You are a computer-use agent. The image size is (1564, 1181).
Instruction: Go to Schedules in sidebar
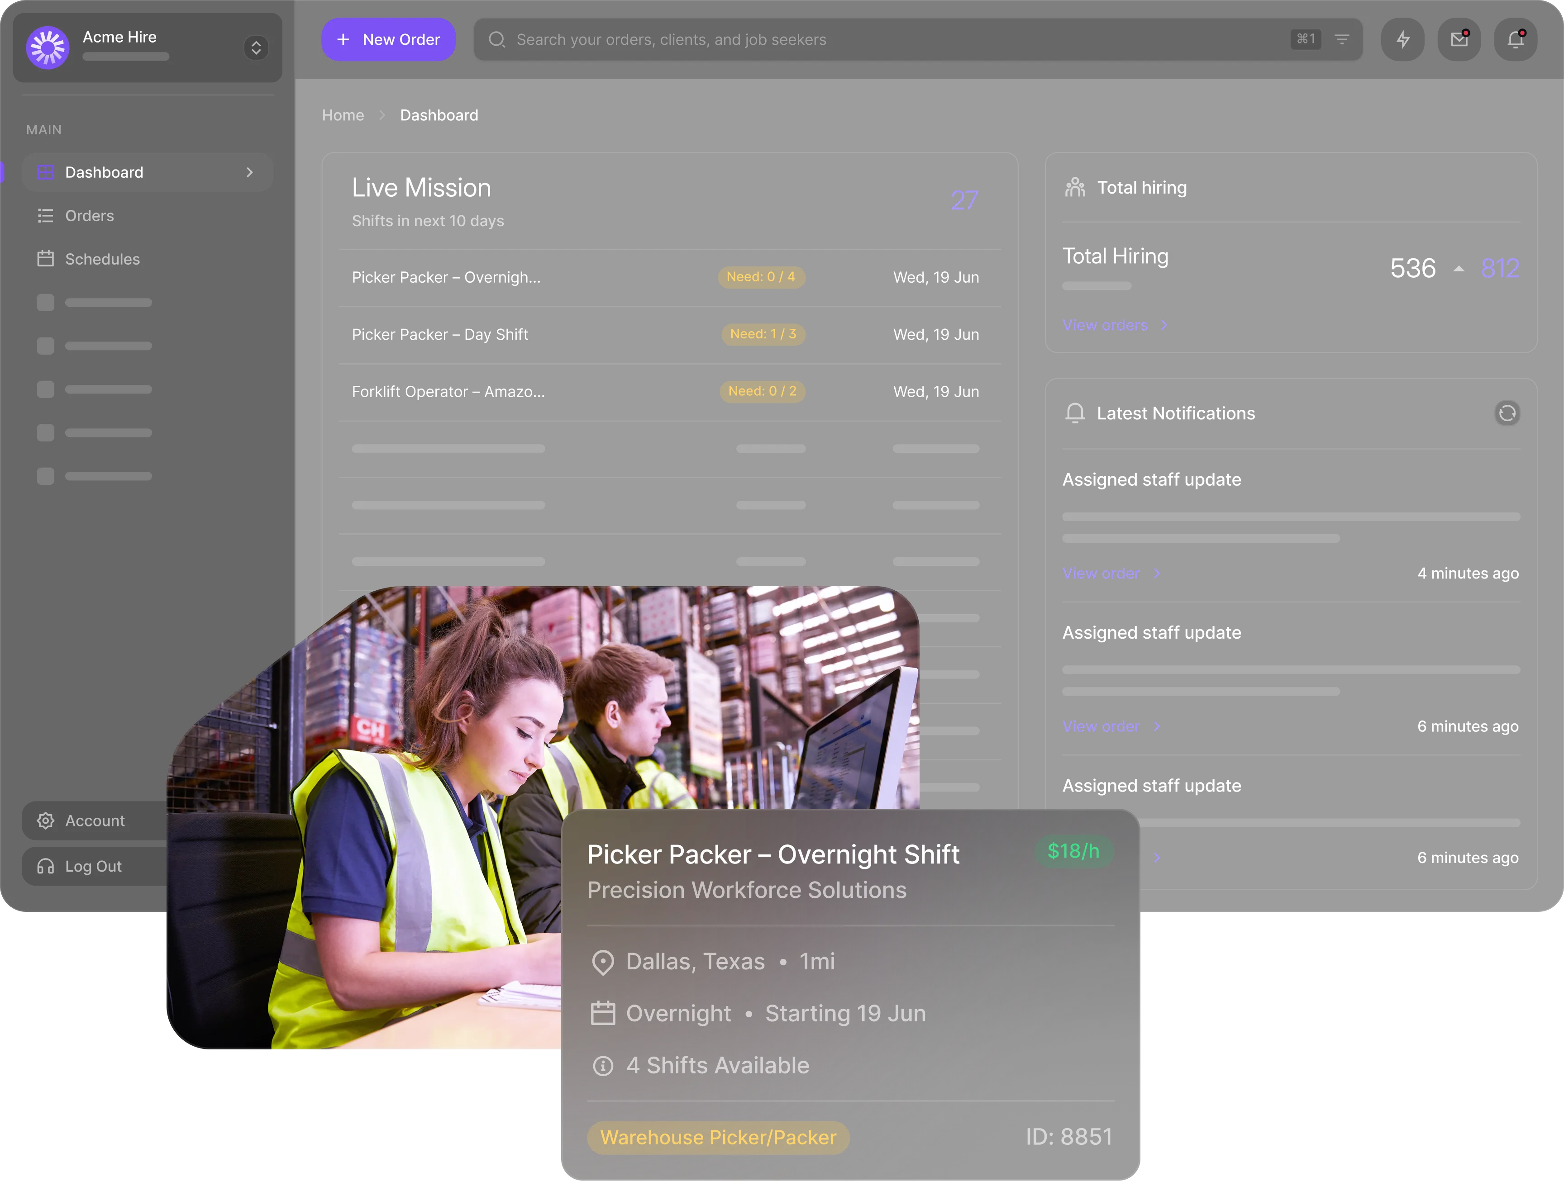click(102, 259)
